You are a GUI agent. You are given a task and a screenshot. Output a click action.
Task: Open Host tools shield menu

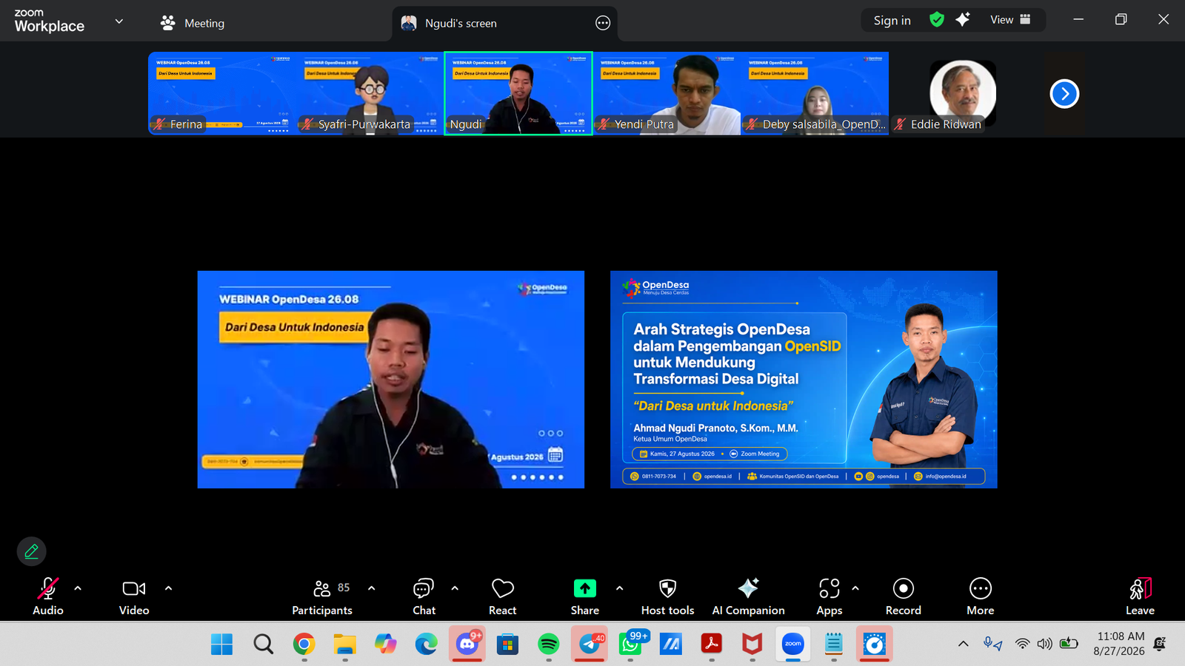(667, 596)
